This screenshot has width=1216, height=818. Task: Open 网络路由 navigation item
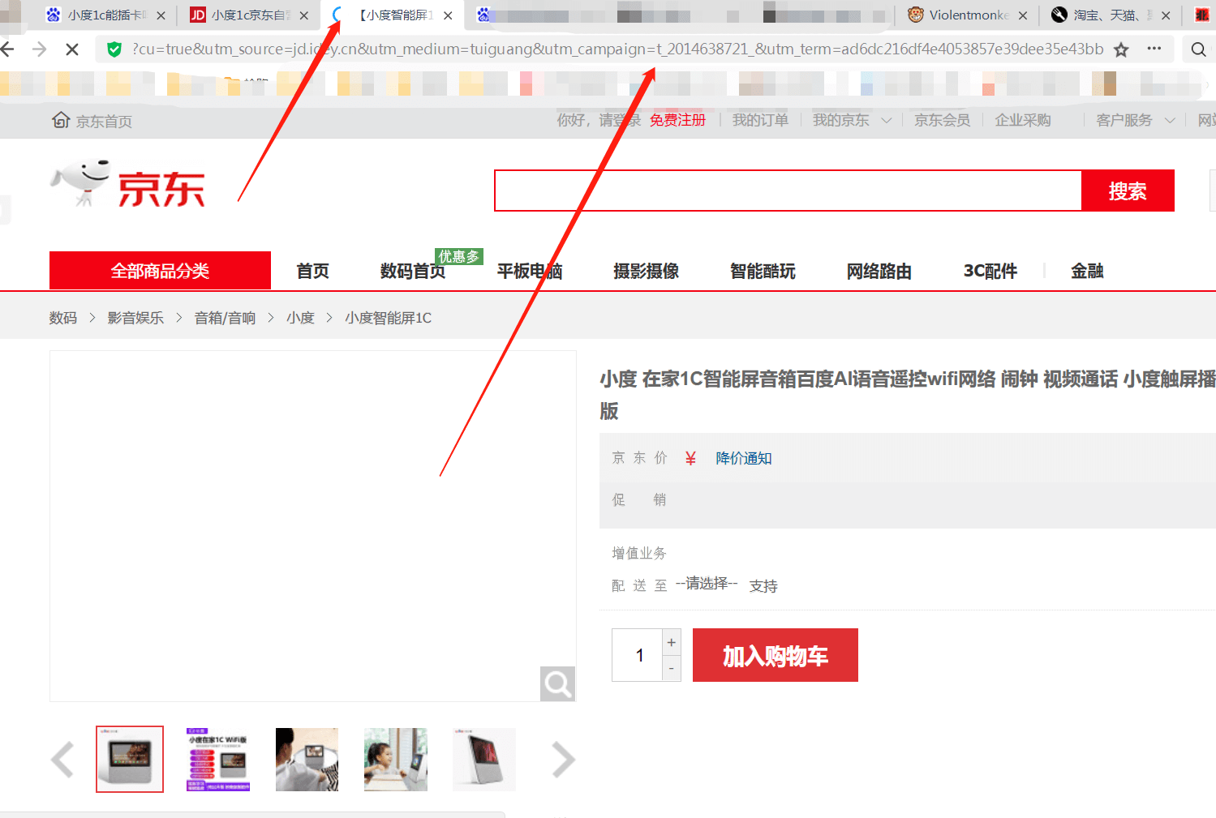coord(879,271)
